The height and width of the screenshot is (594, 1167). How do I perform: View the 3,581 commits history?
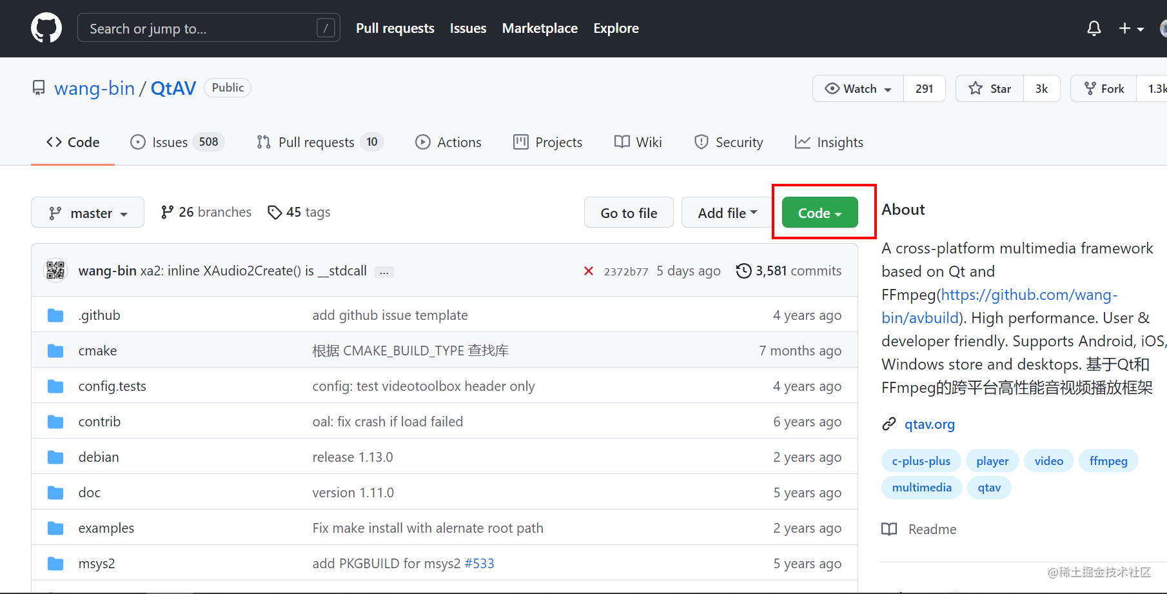[789, 271]
